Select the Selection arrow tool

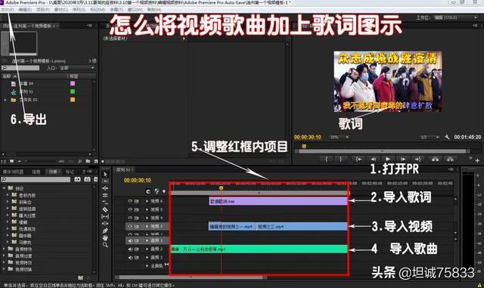click(x=105, y=175)
